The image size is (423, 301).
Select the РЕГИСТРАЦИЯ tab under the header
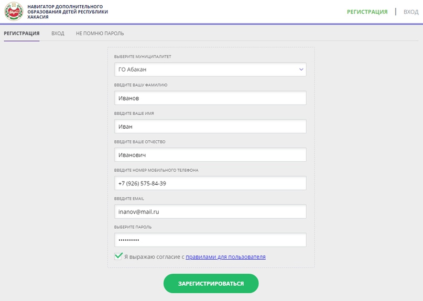[x=21, y=34]
